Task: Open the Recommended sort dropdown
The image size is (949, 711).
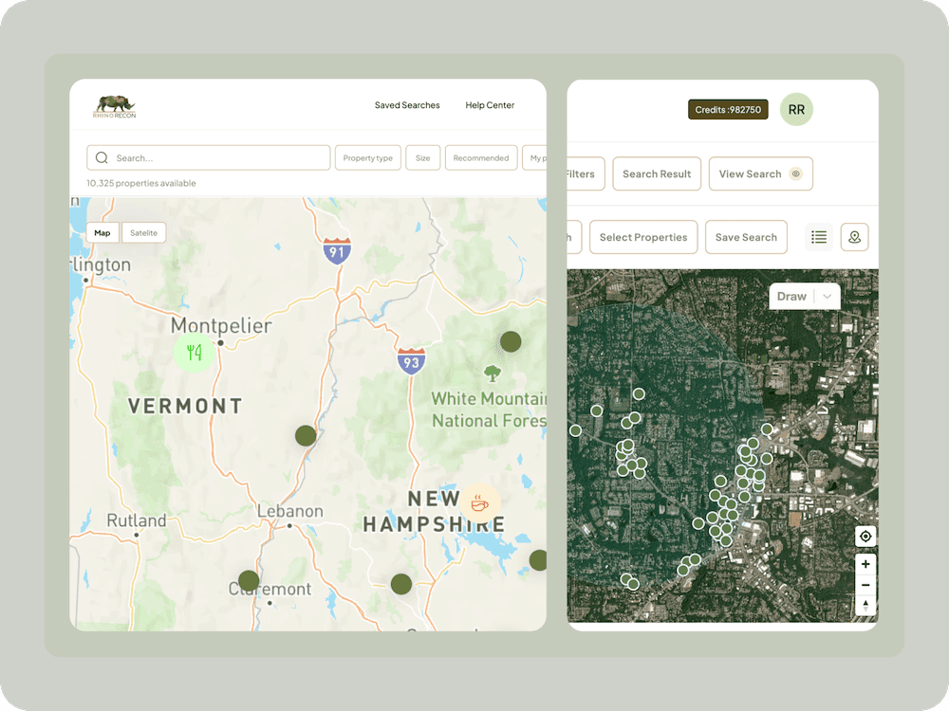Action: (x=481, y=157)
